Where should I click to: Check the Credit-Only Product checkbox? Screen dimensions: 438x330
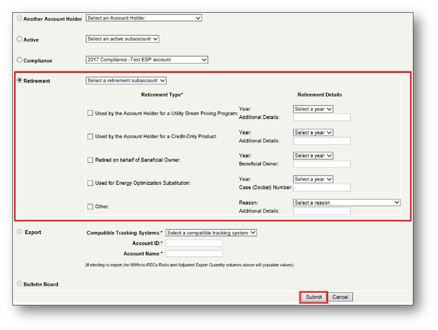(x=90, y=136)
